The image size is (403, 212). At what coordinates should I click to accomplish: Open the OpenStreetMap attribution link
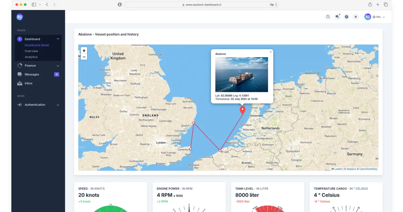pyautogui.click(x=368, y=169)
